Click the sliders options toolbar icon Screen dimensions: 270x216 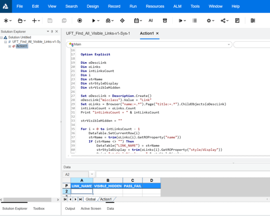[253, 21]
